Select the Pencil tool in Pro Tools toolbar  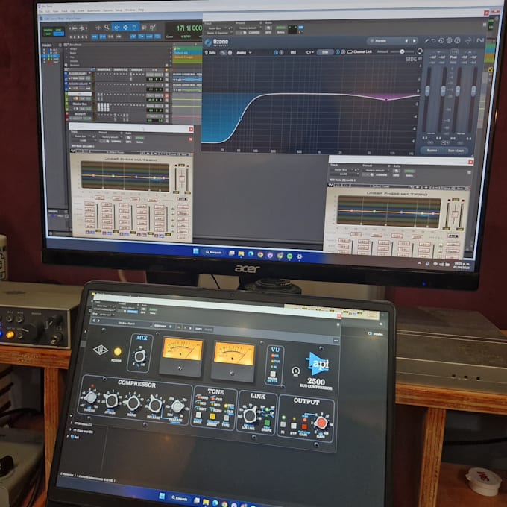(152, 27)
